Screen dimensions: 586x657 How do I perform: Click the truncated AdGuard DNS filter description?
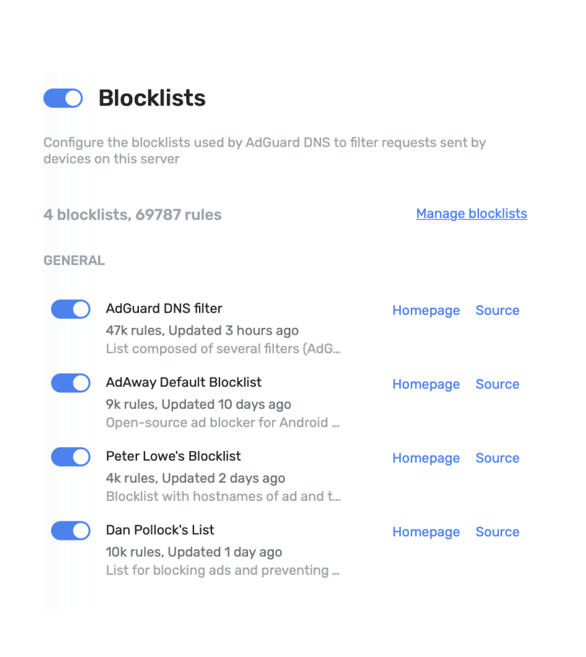[223, 349]
